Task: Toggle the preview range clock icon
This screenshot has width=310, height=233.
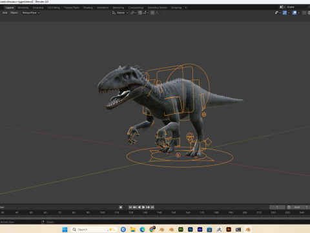Action: [x=289, y=207]
